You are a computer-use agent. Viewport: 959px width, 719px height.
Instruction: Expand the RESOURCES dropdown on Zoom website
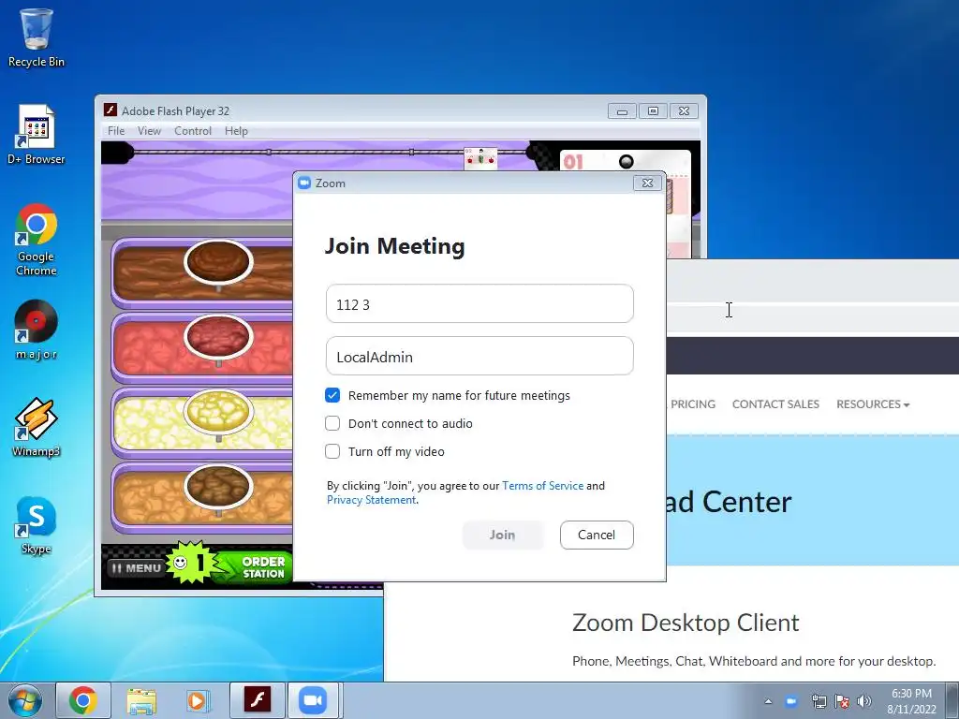(873, 404)
